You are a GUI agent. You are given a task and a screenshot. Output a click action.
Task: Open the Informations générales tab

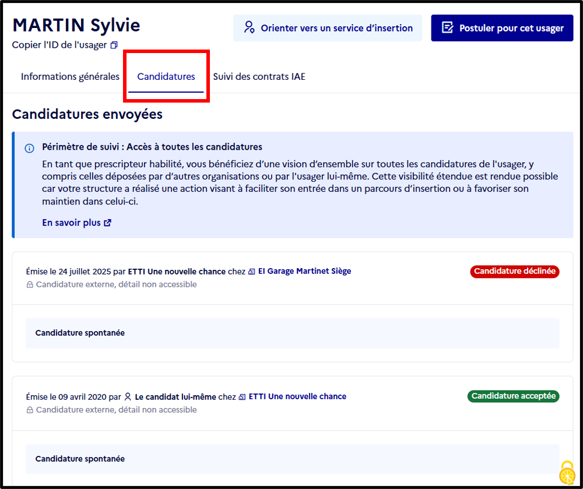click(70, 76)
